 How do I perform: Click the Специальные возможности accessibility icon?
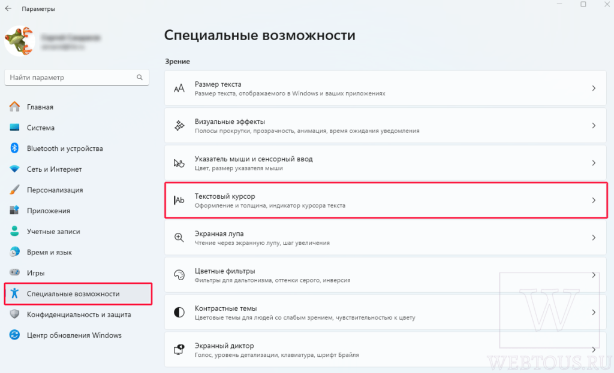tap(14, 293)
